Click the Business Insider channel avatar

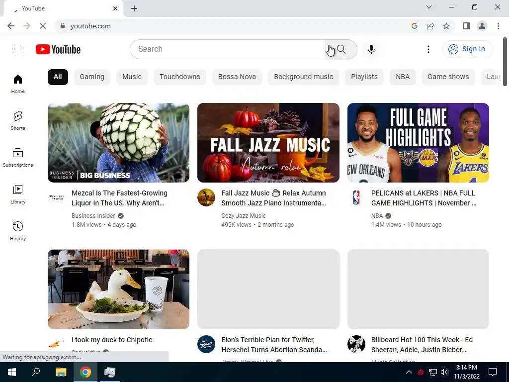[57, 197]
